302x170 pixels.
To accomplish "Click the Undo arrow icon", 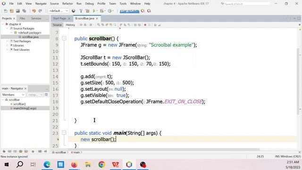I will (34, 11).
